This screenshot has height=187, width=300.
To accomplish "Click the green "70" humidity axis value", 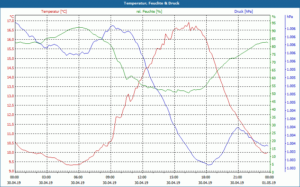I will [274, 62].
